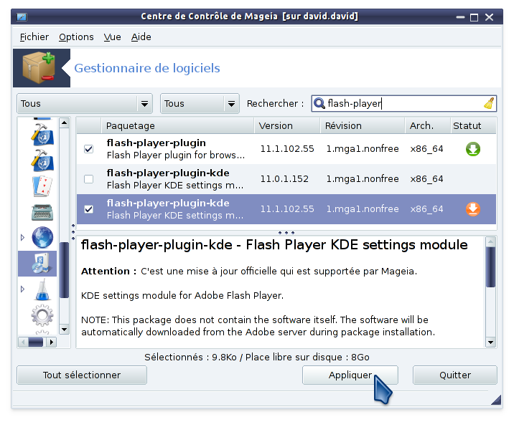Click x86_64 in the 11.0.1.152 row
The height and width of the screenshot is (422, 514).
[426, 179]
